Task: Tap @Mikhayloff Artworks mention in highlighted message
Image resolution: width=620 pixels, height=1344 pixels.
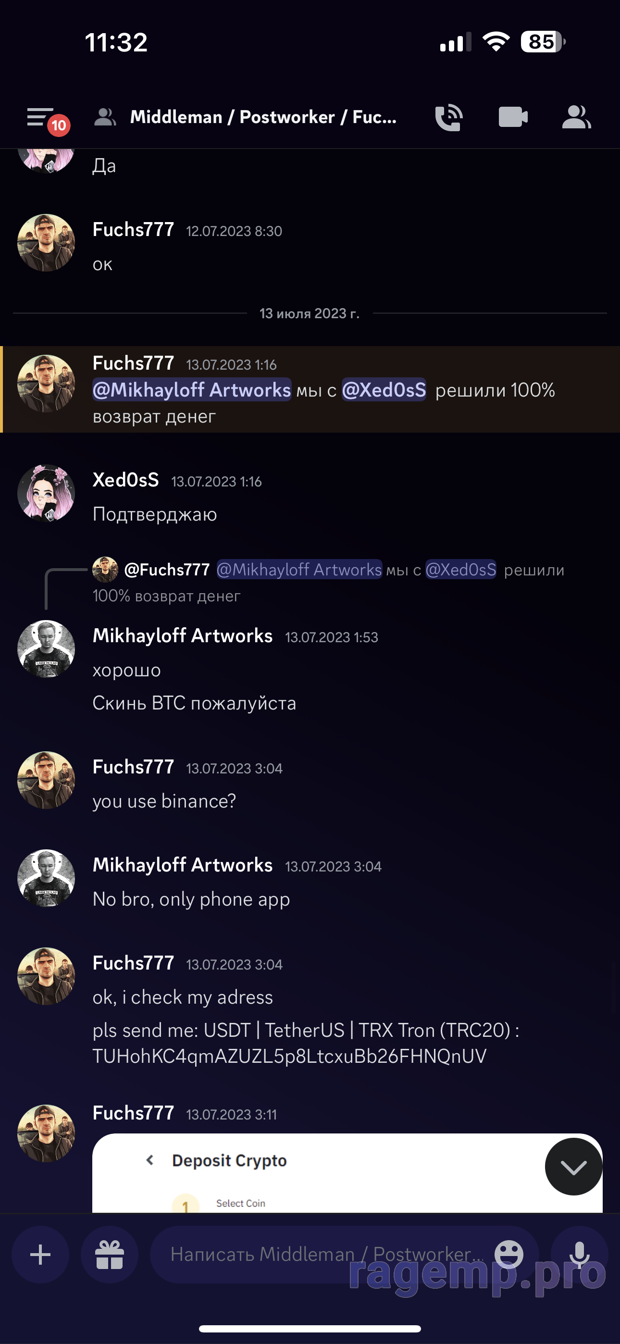Action: pos(192,390)
